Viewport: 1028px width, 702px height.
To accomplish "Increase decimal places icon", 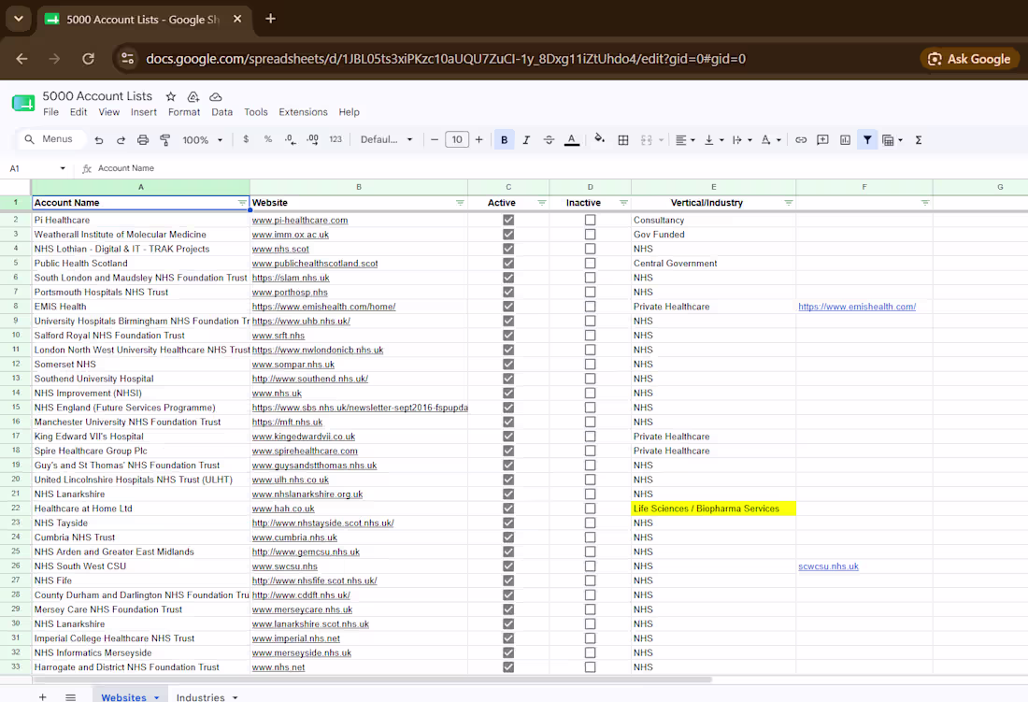I will tap(313, 139).
